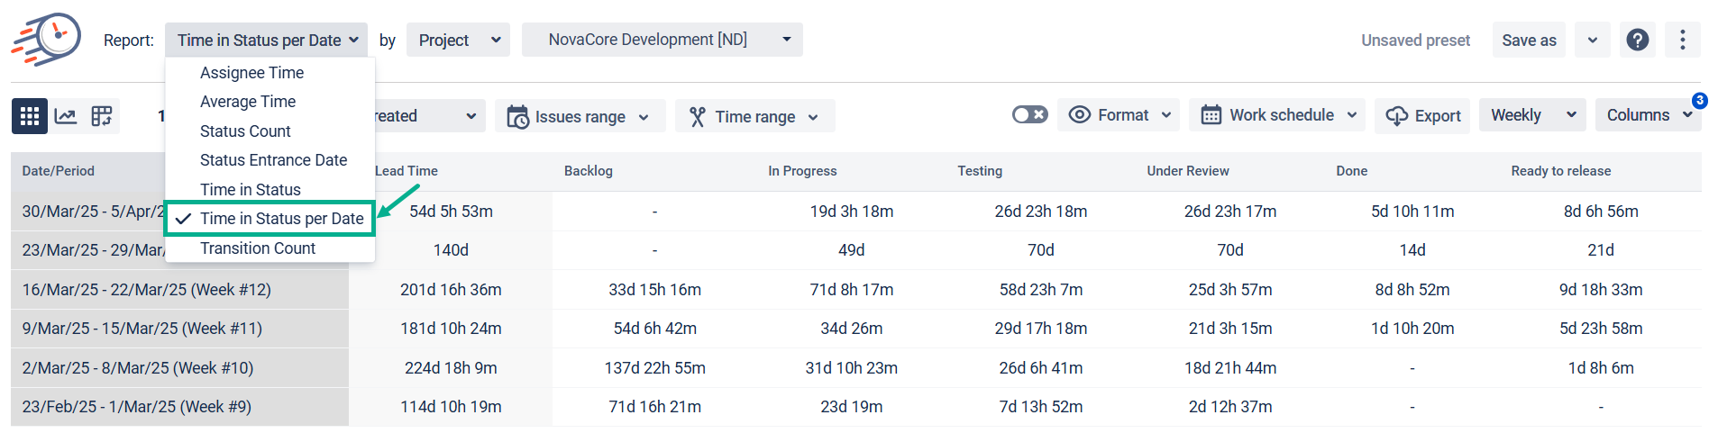Open the pivot table view icon
The height and width of the screenshot is (433, 1718).
tap(102, 116)
